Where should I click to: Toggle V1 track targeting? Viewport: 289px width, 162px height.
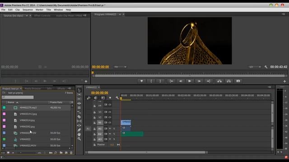point(100,123)
